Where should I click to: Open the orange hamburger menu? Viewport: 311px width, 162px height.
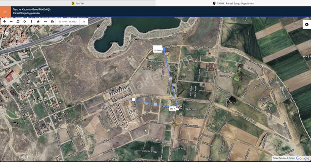tap(5, 12)
